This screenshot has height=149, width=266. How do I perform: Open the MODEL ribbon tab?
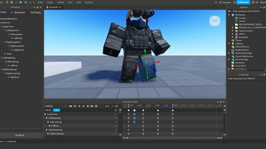(x=50, y=2)
